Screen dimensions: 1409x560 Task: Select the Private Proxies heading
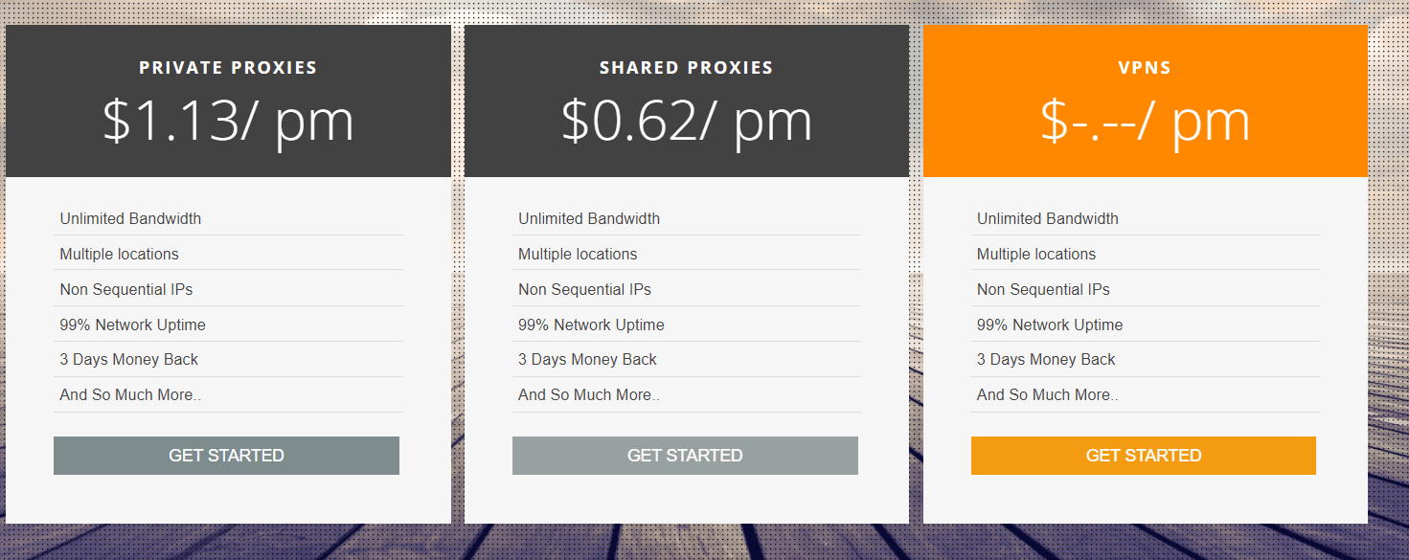pos(228,68)
